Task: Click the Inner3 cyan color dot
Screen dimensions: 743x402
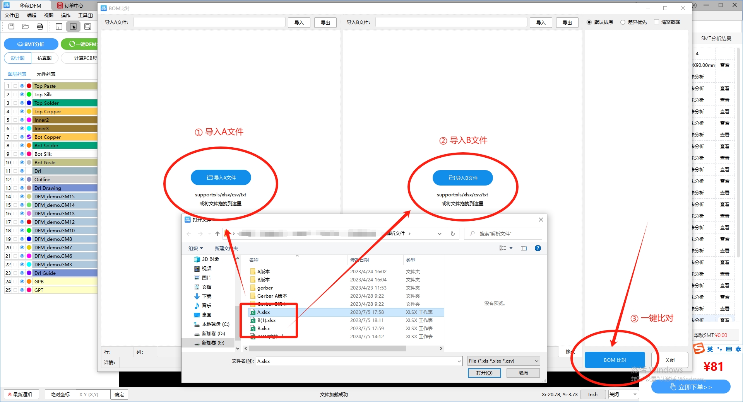Action: coord(29,128)
